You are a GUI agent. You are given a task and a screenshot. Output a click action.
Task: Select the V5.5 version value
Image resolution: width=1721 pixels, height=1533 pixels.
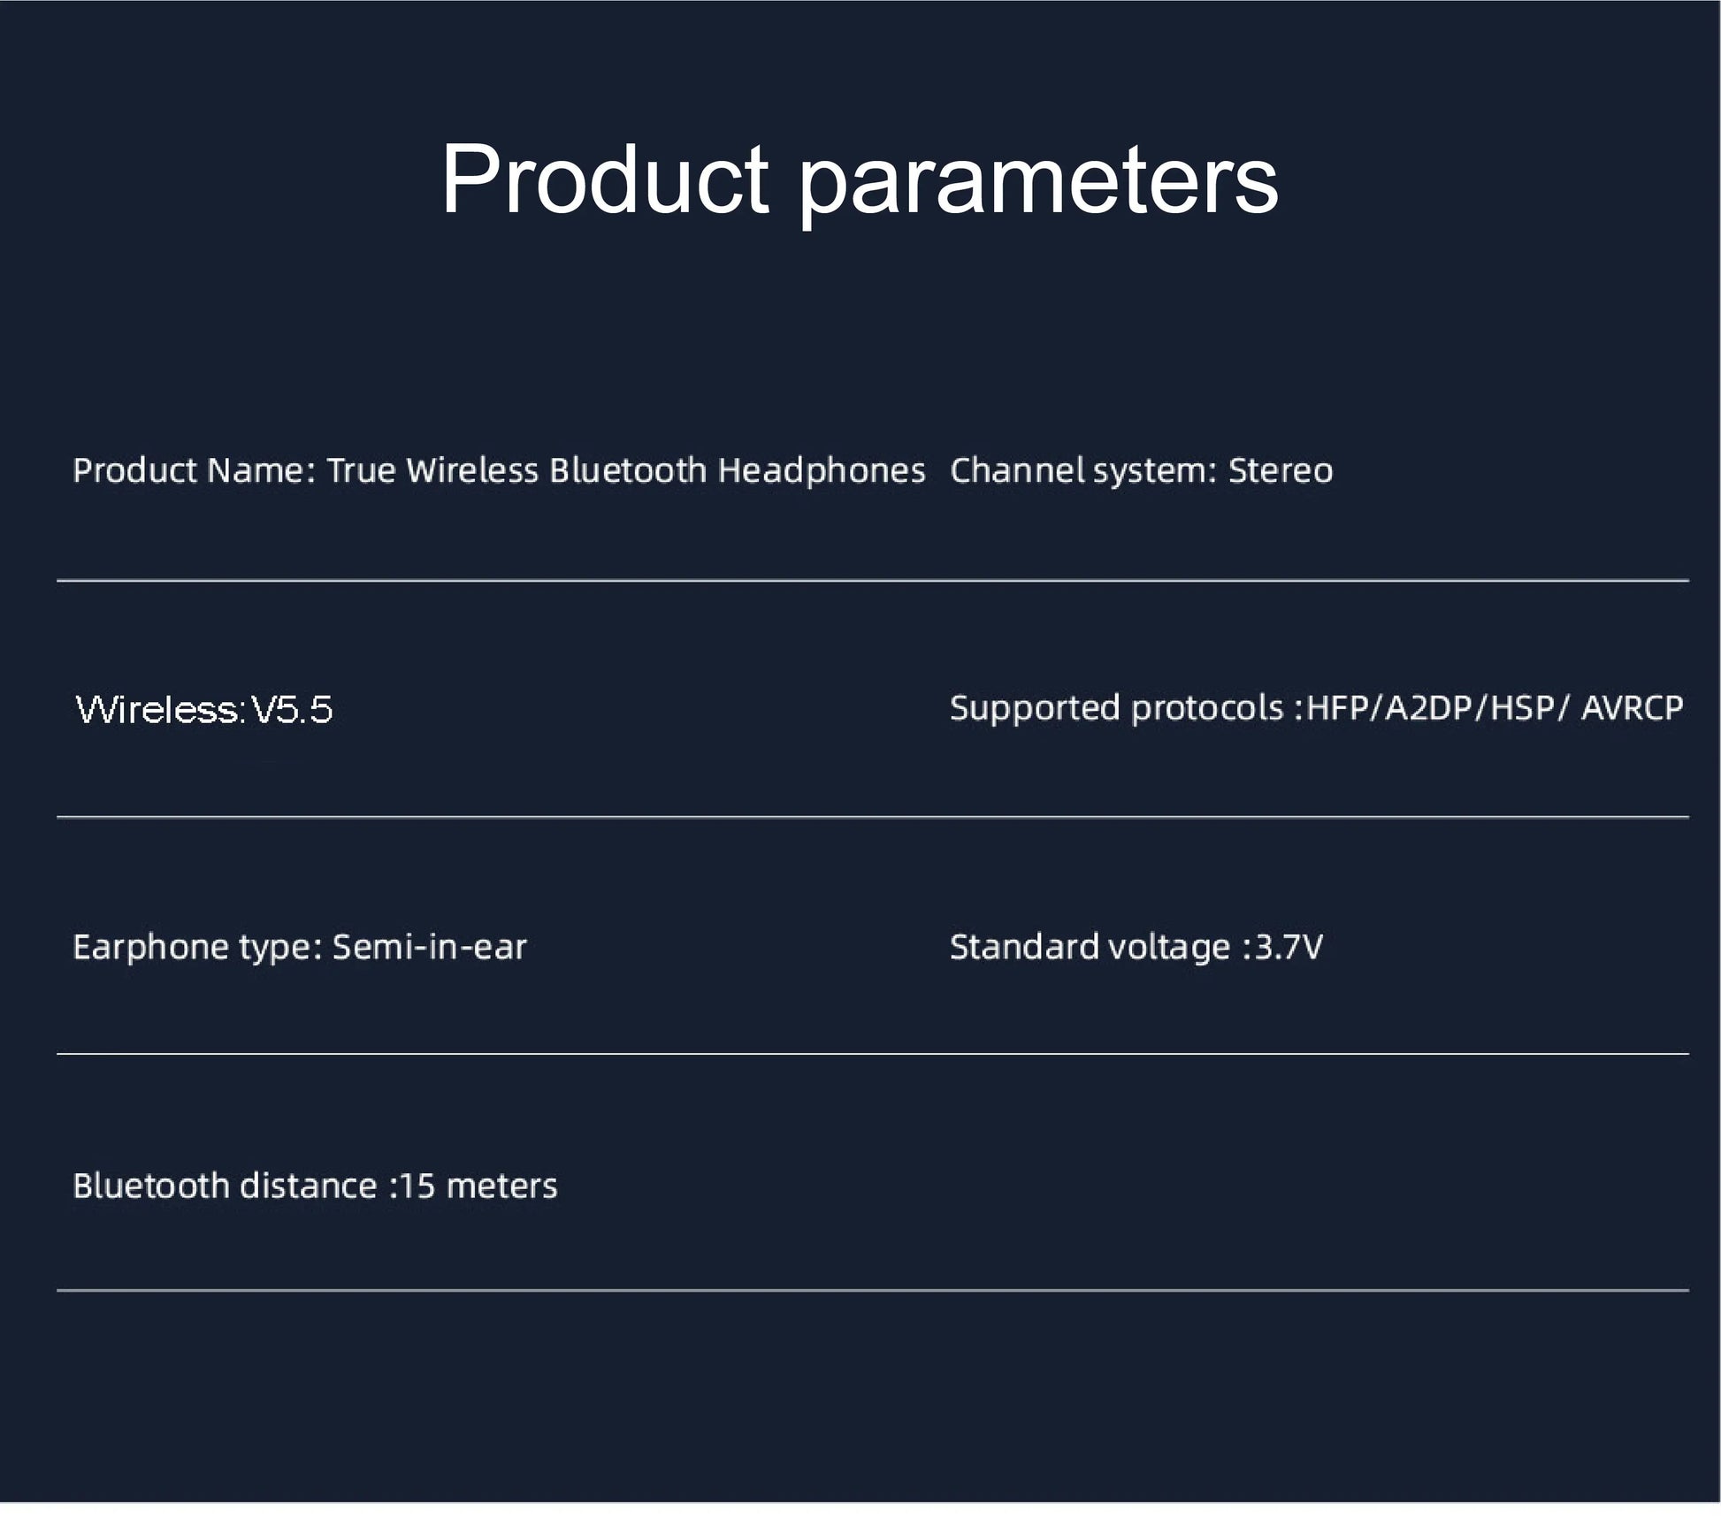pos(292,710)
